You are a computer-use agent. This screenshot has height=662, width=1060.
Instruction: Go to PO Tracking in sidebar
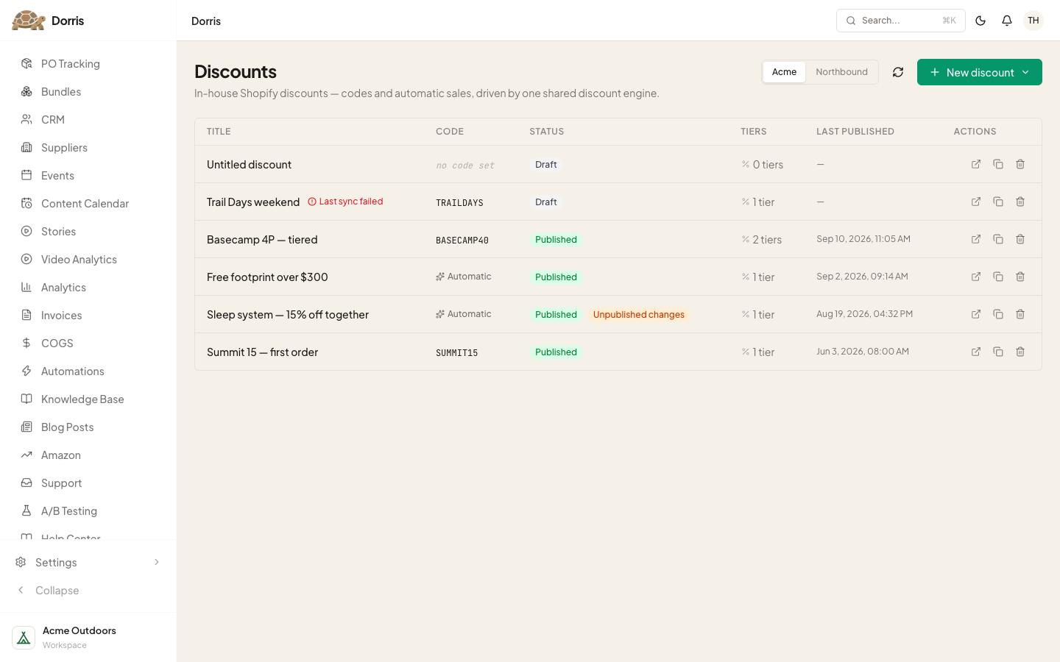(88, 64)
